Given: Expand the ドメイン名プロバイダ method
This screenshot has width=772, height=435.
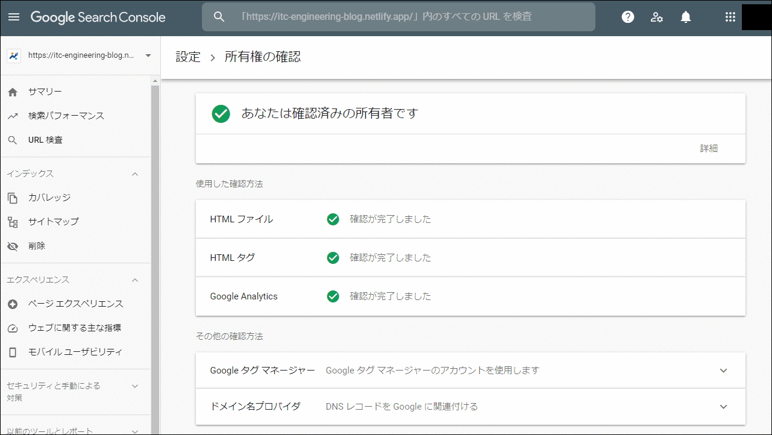Looking at the screenshot, I should click(724, 407).
